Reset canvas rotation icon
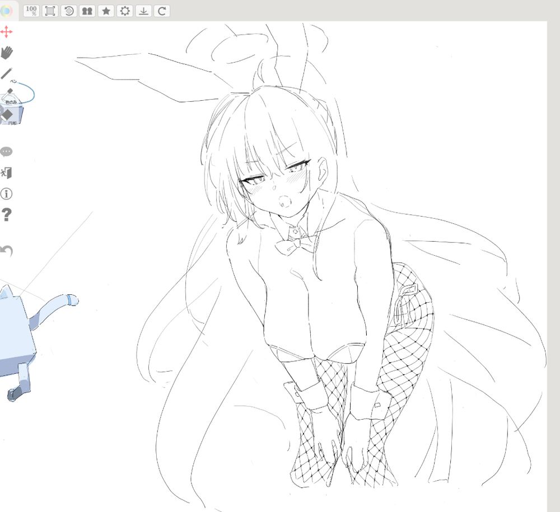Image resolution: width=560 pixels, height=512 pixels. (69, 11)
